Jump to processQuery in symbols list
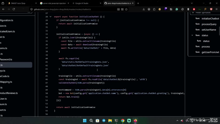220x124 pixels. (x=209, y=24)
